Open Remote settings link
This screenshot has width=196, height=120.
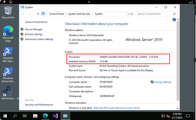[x=34, y=34]
